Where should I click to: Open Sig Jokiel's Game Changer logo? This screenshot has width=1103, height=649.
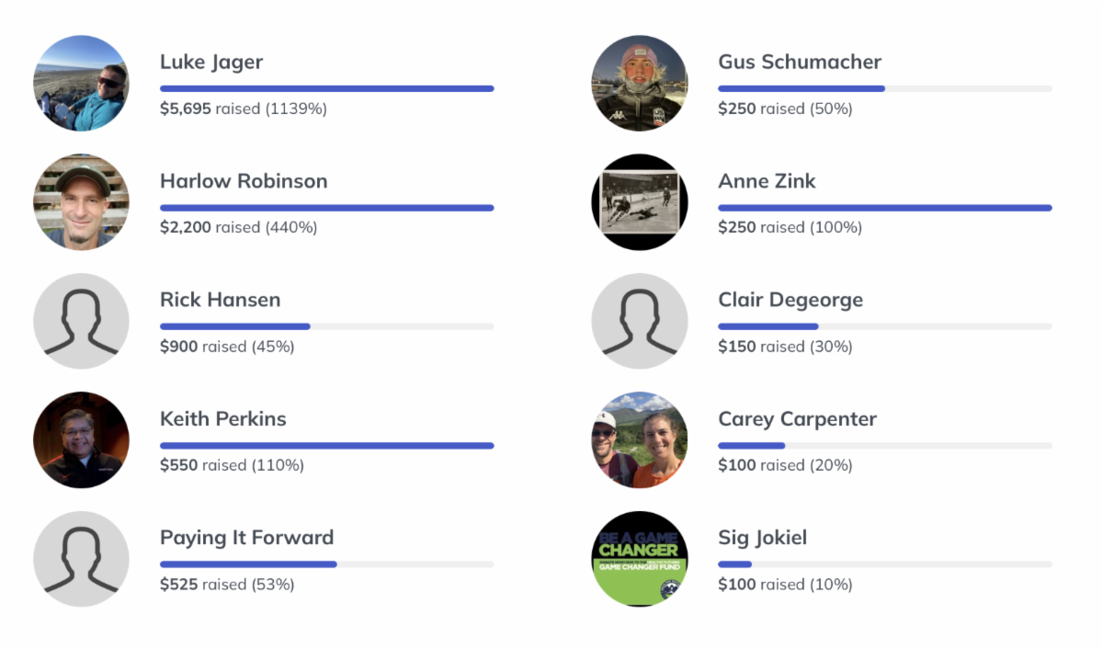[x=639, y=559]
